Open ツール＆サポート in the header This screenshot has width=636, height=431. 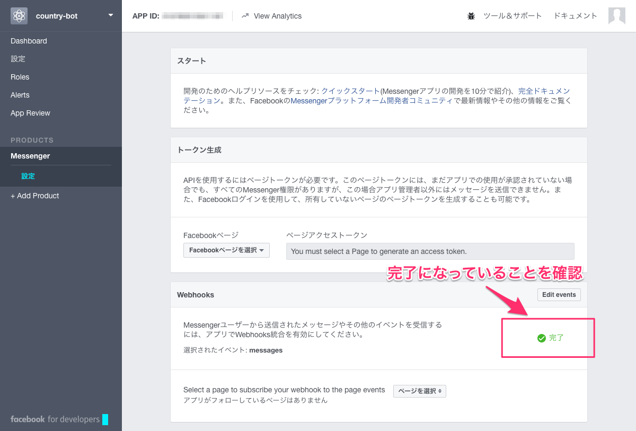(x=513, y=16)
